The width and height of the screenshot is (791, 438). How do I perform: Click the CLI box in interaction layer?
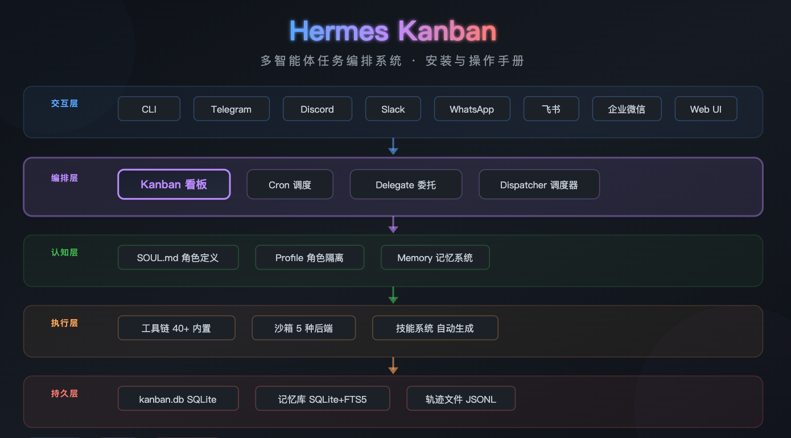pyautogui.click(x=149, y=109)
